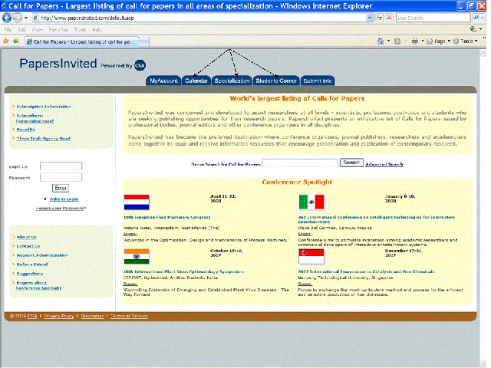Viewport: 491px width, 368px height.
Task: Click the Add to Favorites icon
Action: pyautogui.click(x=16, y=41)
